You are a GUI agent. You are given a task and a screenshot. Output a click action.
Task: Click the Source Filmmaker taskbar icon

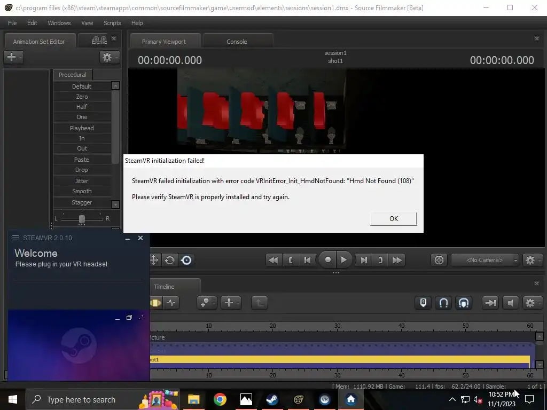[x=298, y=399]
